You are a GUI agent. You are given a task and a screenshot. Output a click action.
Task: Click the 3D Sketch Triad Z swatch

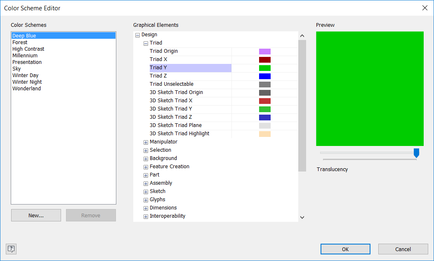point(264,118)
